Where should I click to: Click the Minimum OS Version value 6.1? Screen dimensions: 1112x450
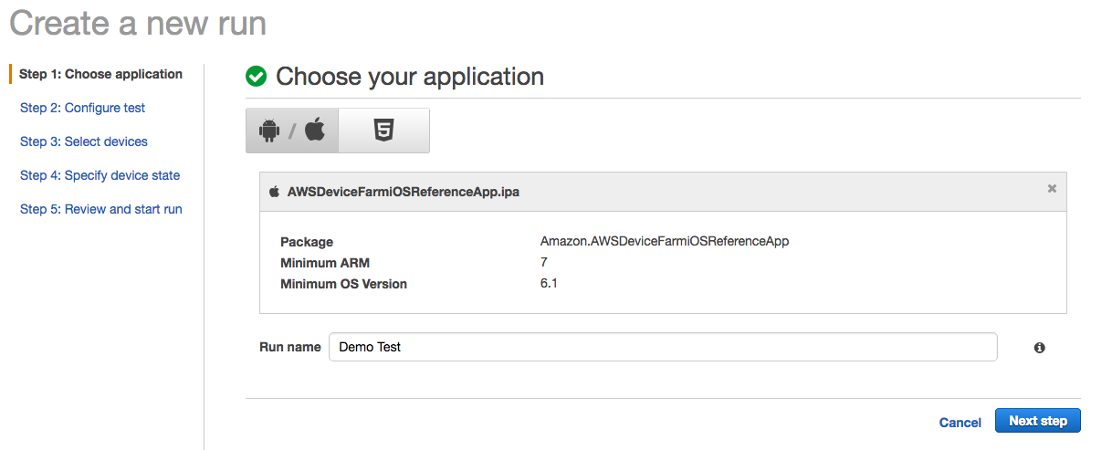(x=549, y=283)
